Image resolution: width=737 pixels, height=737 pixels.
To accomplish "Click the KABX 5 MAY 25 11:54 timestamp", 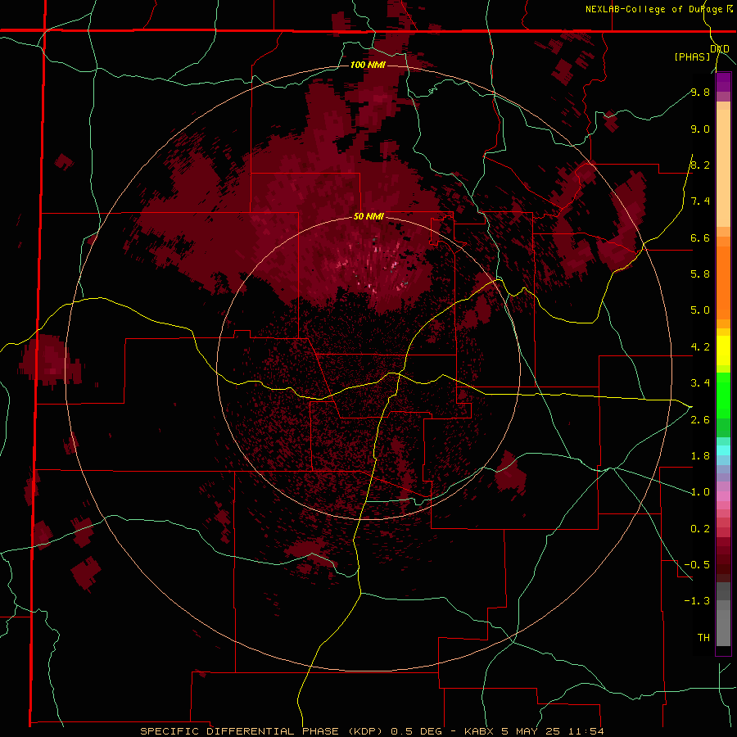I will [x=534, y=731].
